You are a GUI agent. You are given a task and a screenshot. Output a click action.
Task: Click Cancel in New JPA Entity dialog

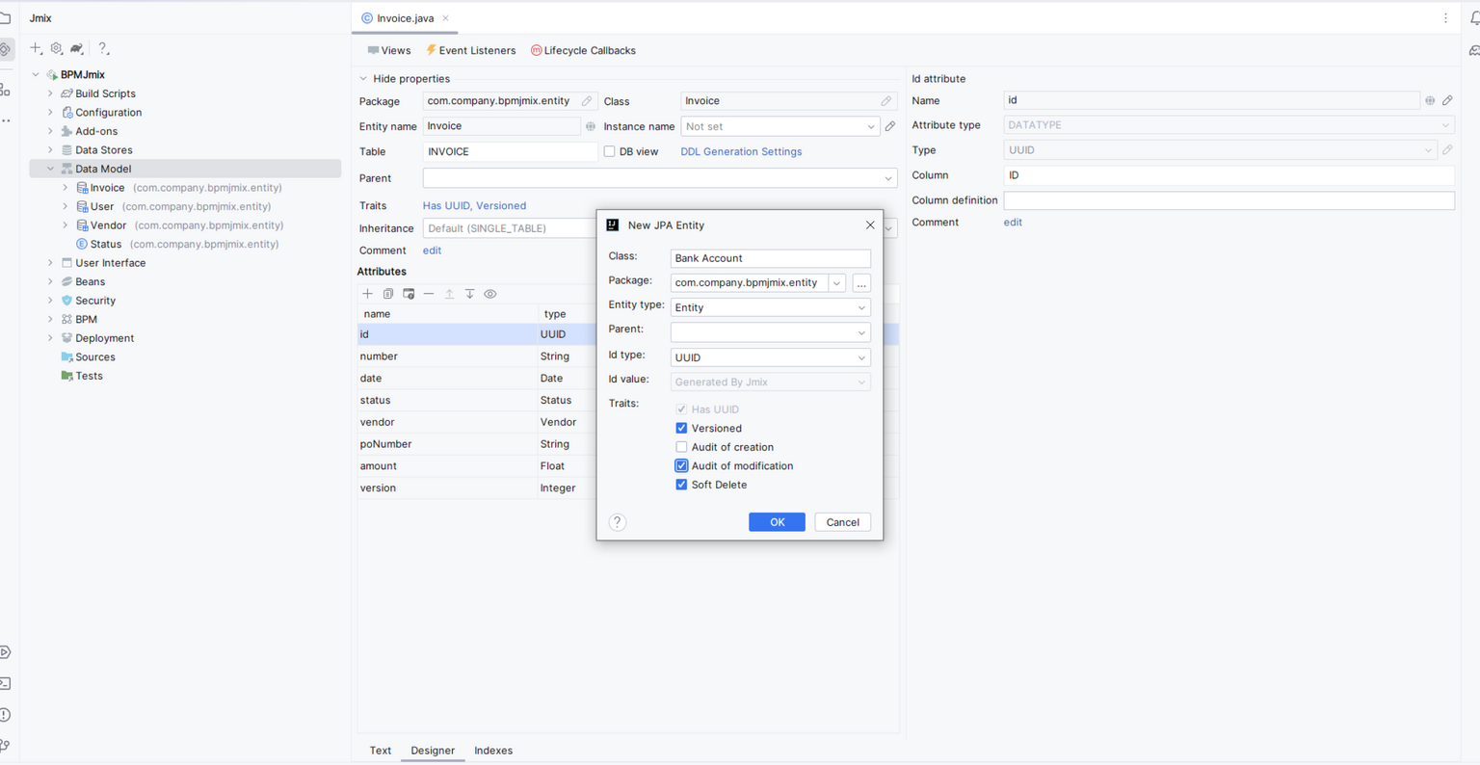point(842,522)
